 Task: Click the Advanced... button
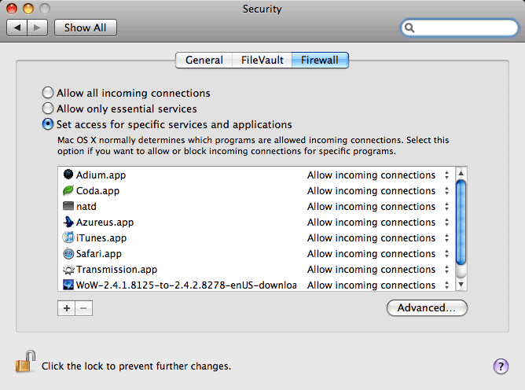pyautogui.click(x=427, y=307)
